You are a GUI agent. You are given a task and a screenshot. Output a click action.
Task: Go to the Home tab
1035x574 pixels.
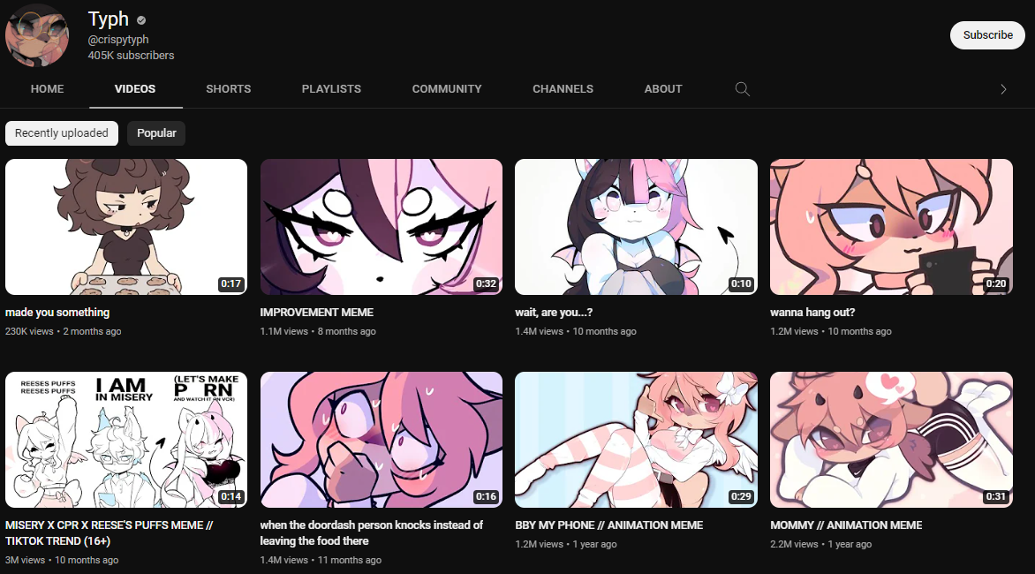point(47,89)
